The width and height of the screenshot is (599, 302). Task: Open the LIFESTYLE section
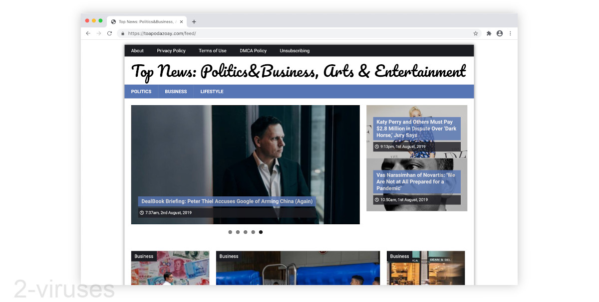pyautogui.click(x=212, y=91)
